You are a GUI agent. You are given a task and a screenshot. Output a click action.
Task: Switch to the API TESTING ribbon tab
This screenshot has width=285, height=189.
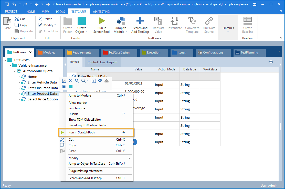click(x=101, y=12)
